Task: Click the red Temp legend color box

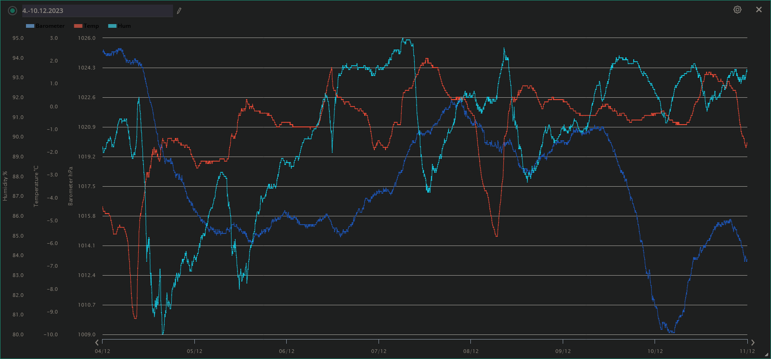Action: [78, 26]
